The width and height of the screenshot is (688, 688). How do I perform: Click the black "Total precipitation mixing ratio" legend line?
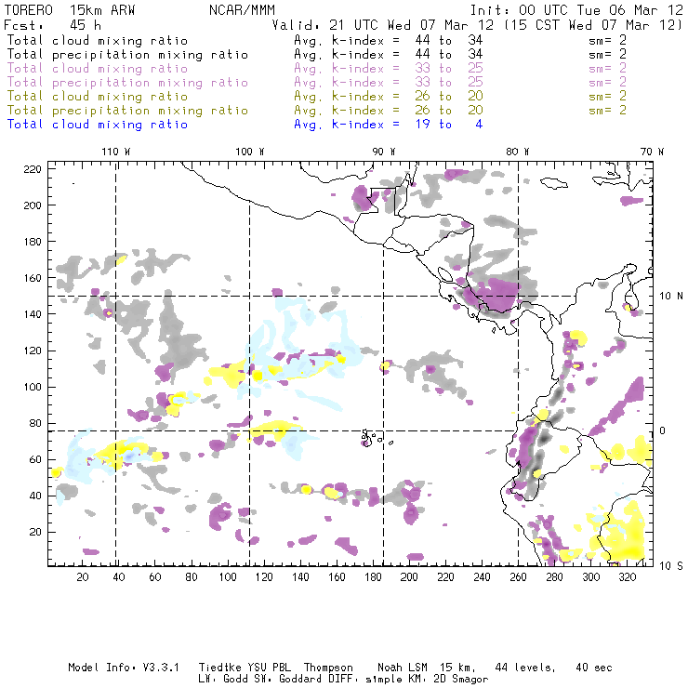tap(127, 55)
